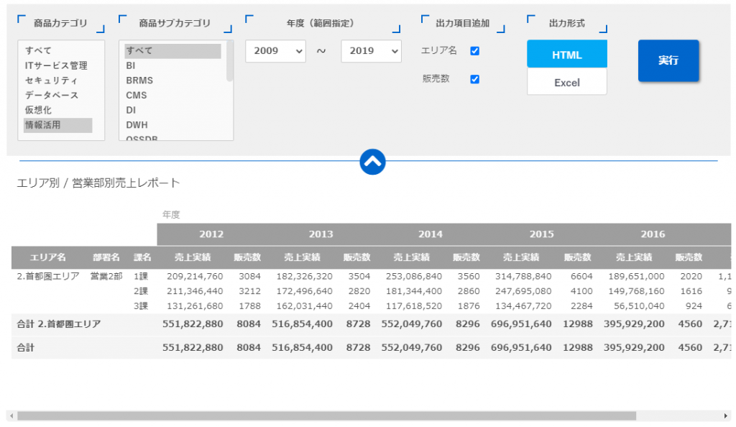The image size is (736, 427).
Task: Switch output format to HTML
Action: pyautogui.click(x=567, y=54)
